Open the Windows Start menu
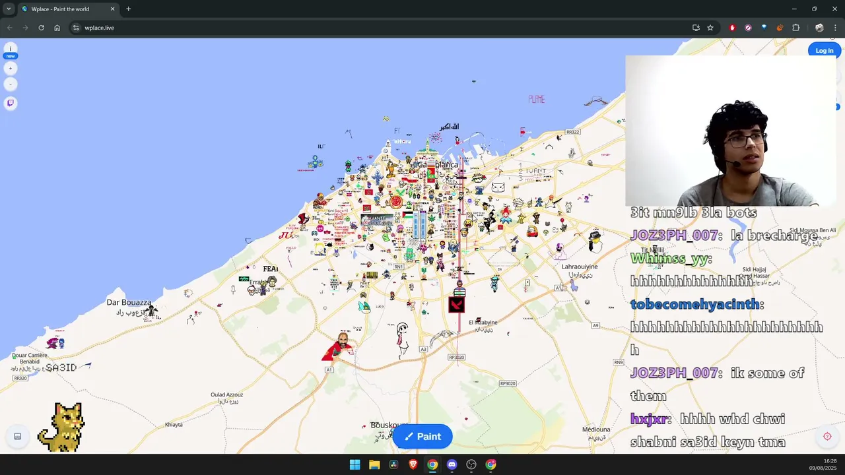Image resolution: width=845 pixels, height=475 pixels. click(x=355, y=464)
